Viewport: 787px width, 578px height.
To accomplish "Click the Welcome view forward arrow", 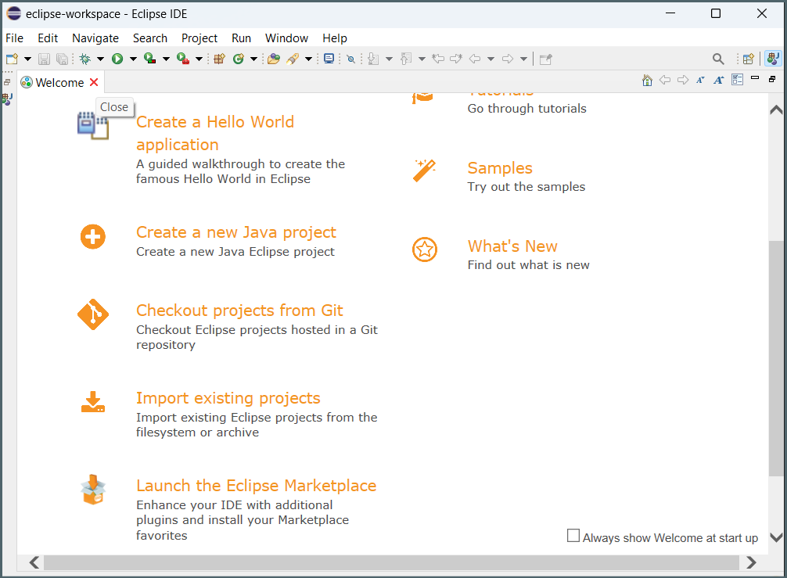I will click(x=683, y=80).
